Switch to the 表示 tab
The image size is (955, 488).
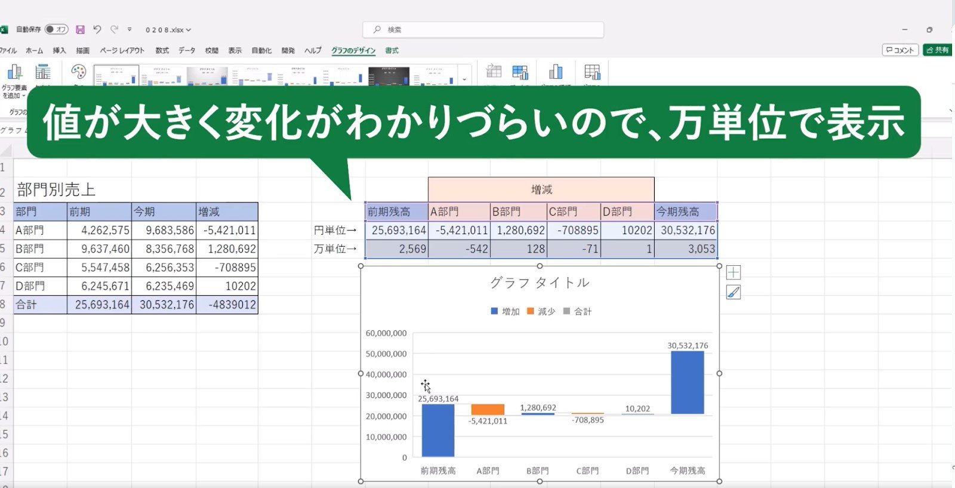click(235, 51)
